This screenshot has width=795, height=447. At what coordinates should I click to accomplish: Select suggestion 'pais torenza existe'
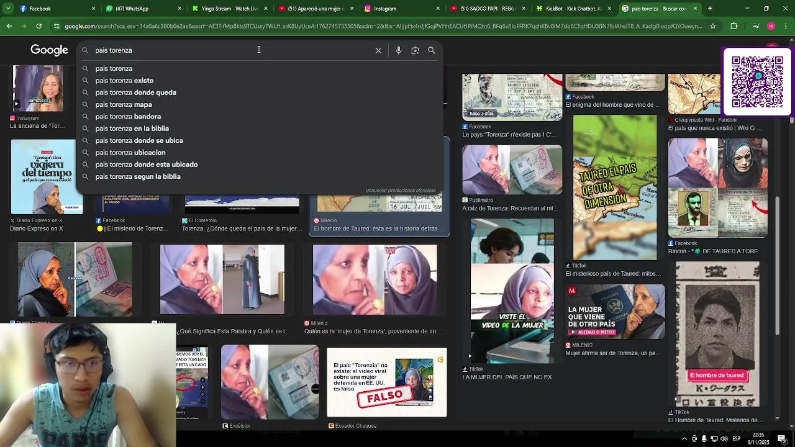[124, 81]
